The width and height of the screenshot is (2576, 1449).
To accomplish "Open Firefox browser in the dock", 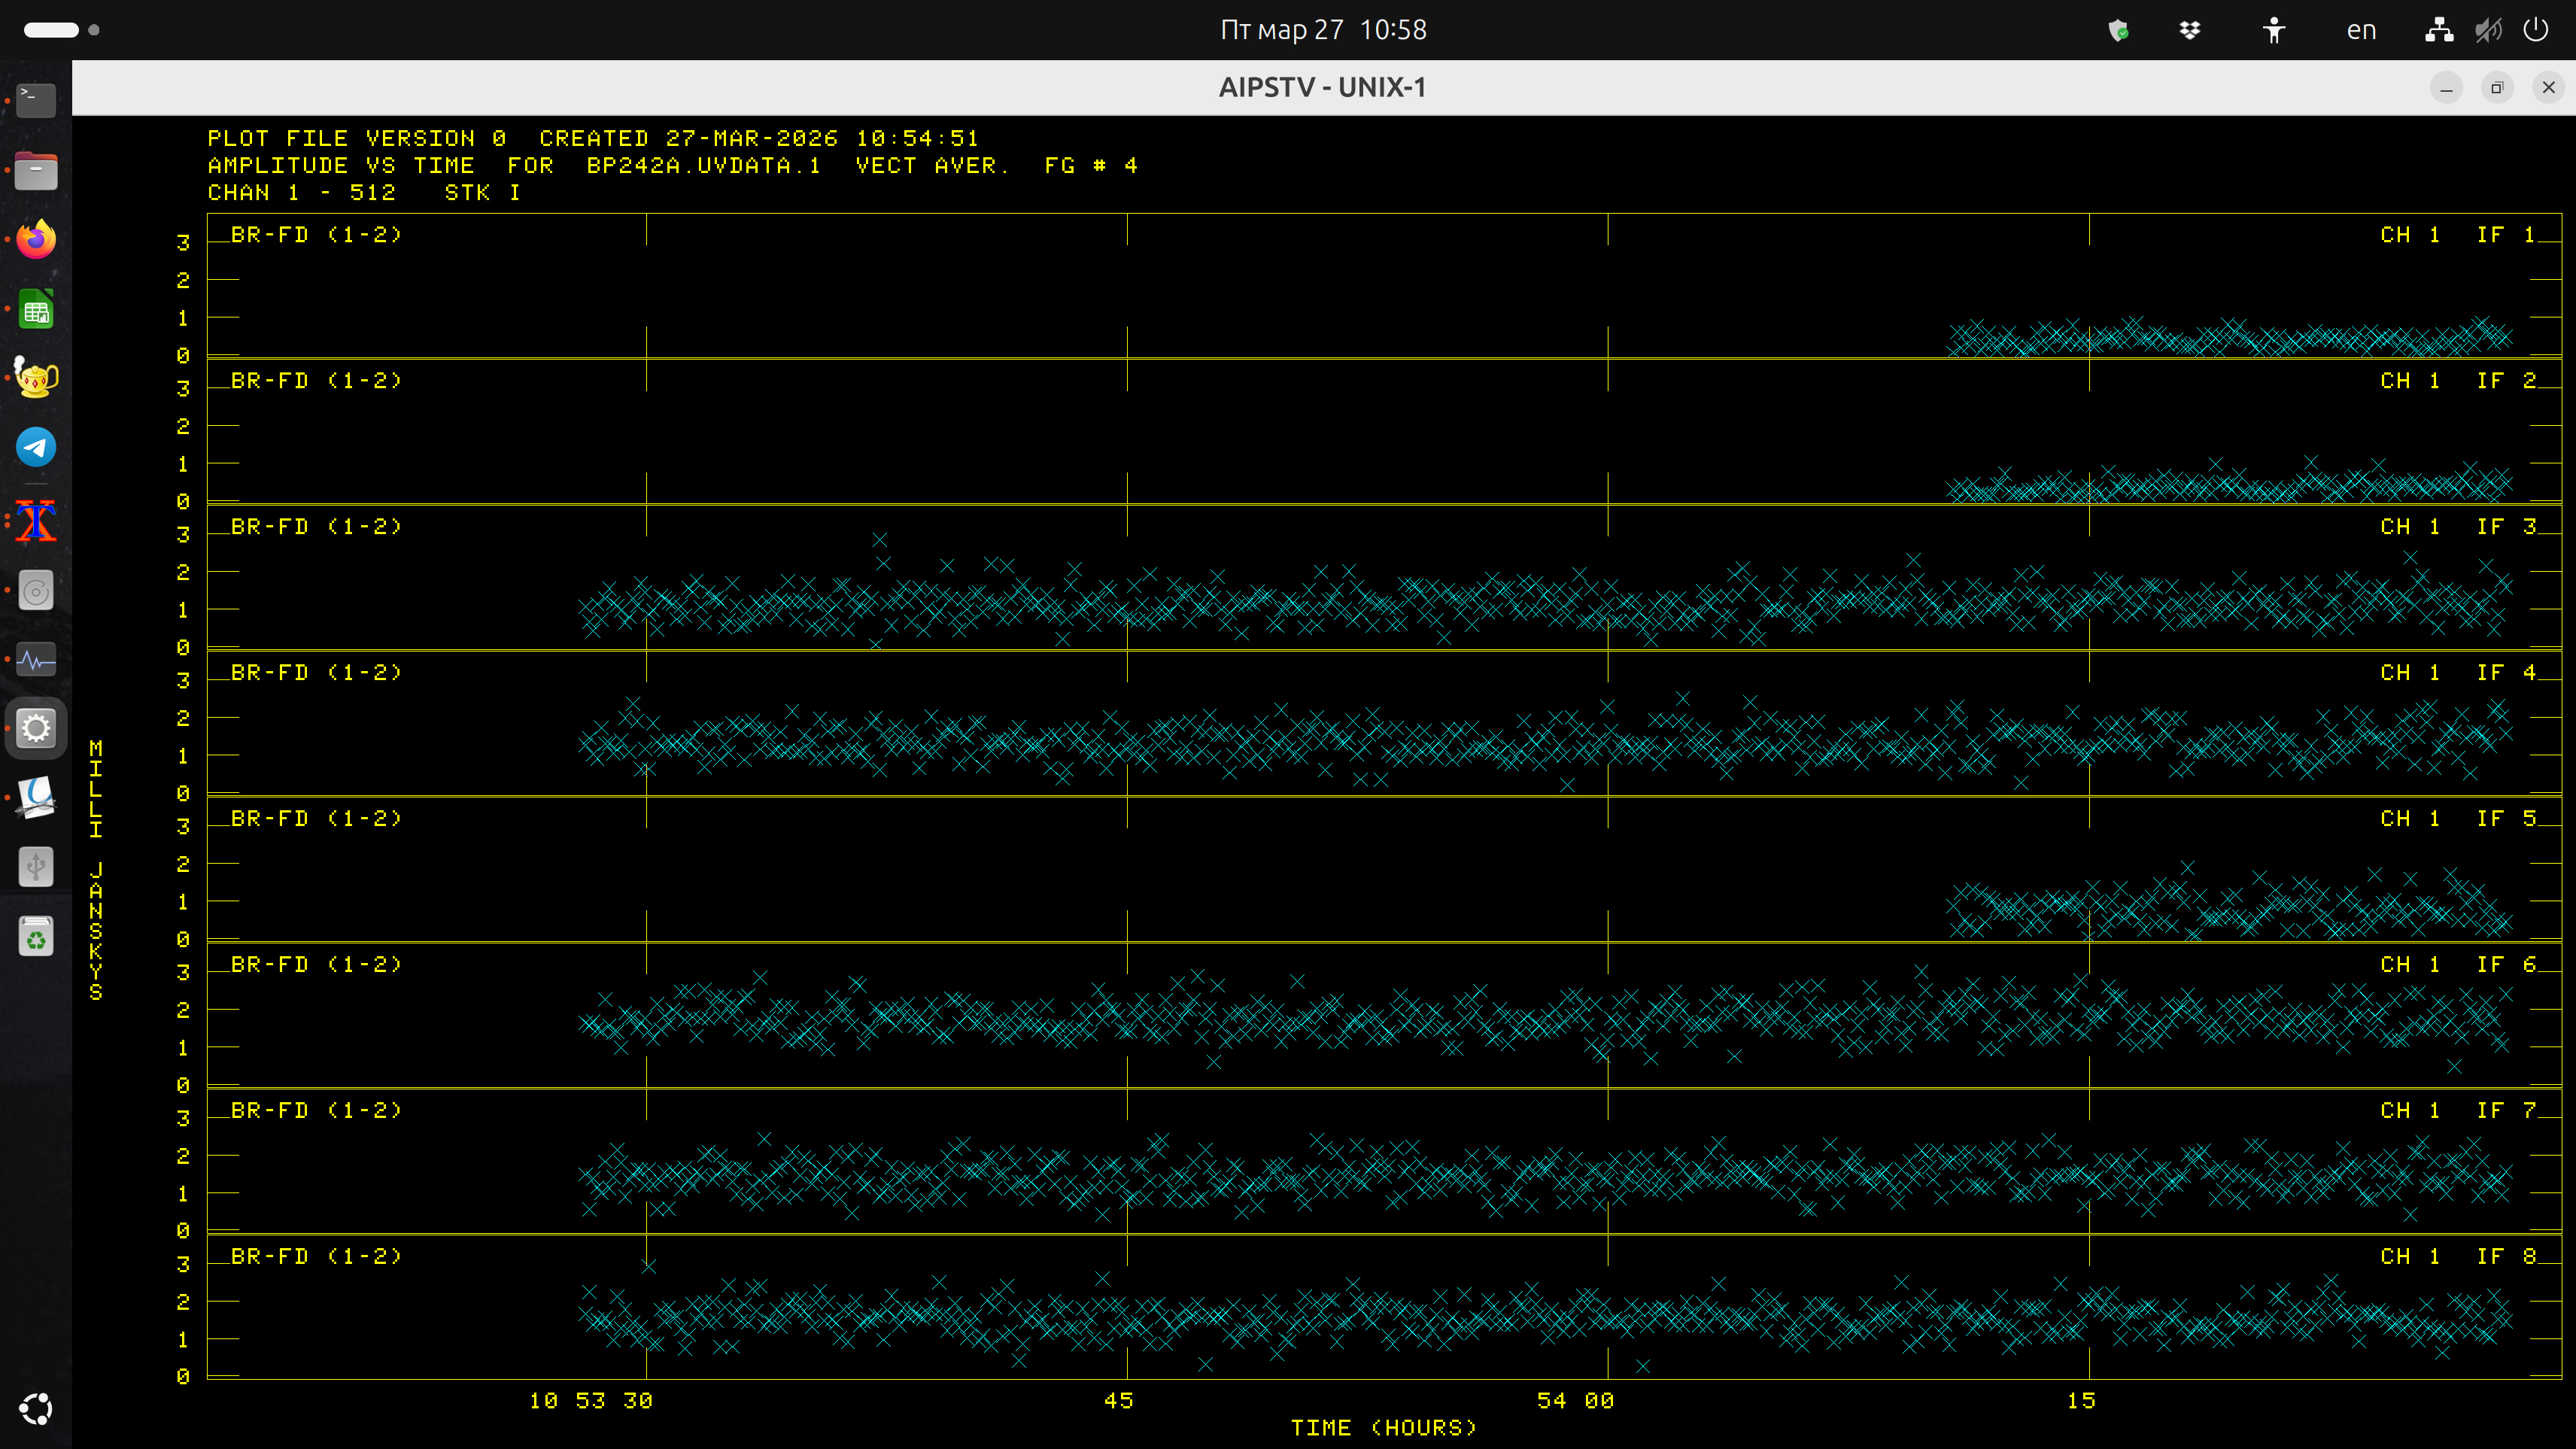I will pos(36,240).
